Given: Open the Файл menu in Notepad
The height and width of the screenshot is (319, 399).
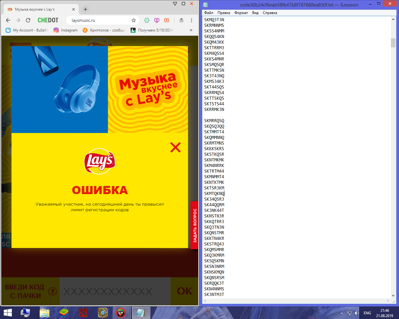Looking at the screenshot, I should (209, 13).
